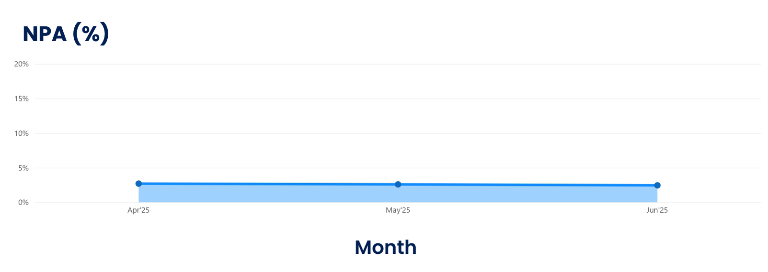Click the NPA (%) chart title
Viewport: 768px width, 272px height.
(x=66, y=34)
